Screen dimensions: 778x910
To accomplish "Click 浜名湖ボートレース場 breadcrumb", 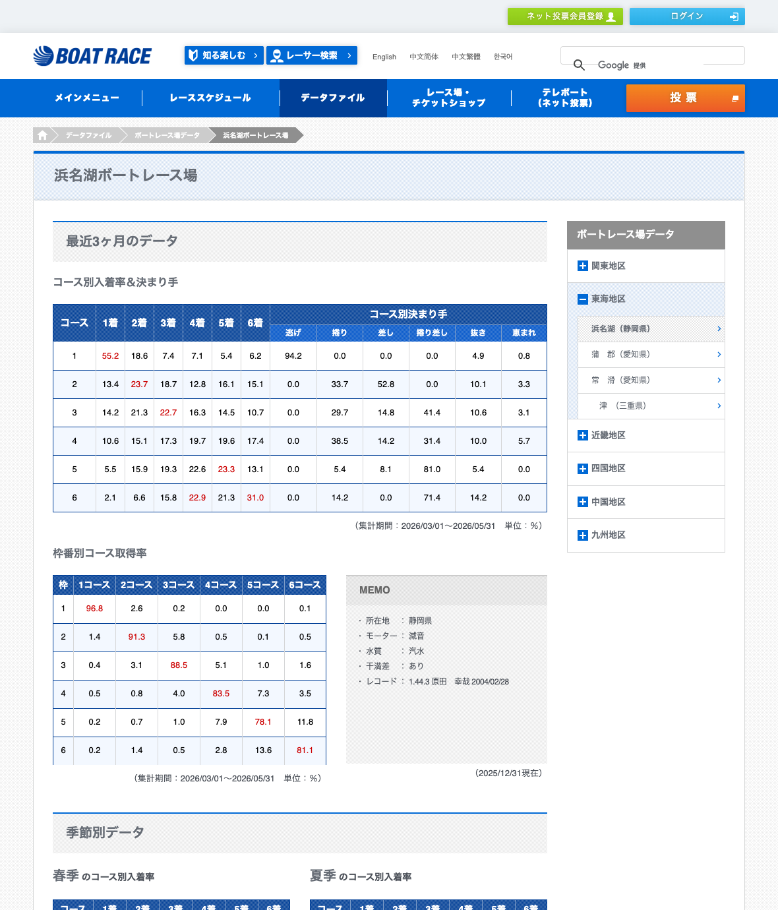I will point(256,135).
